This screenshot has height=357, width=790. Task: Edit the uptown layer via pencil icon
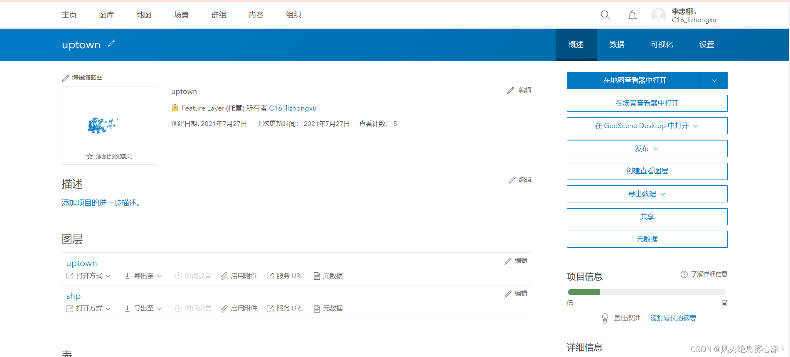tap(508, 261)
